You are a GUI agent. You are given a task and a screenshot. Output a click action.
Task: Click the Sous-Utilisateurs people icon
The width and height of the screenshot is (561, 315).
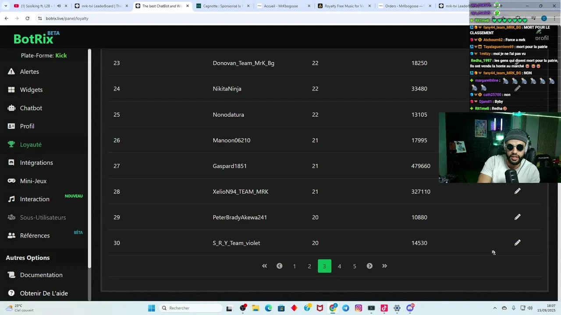click(11, 217)
